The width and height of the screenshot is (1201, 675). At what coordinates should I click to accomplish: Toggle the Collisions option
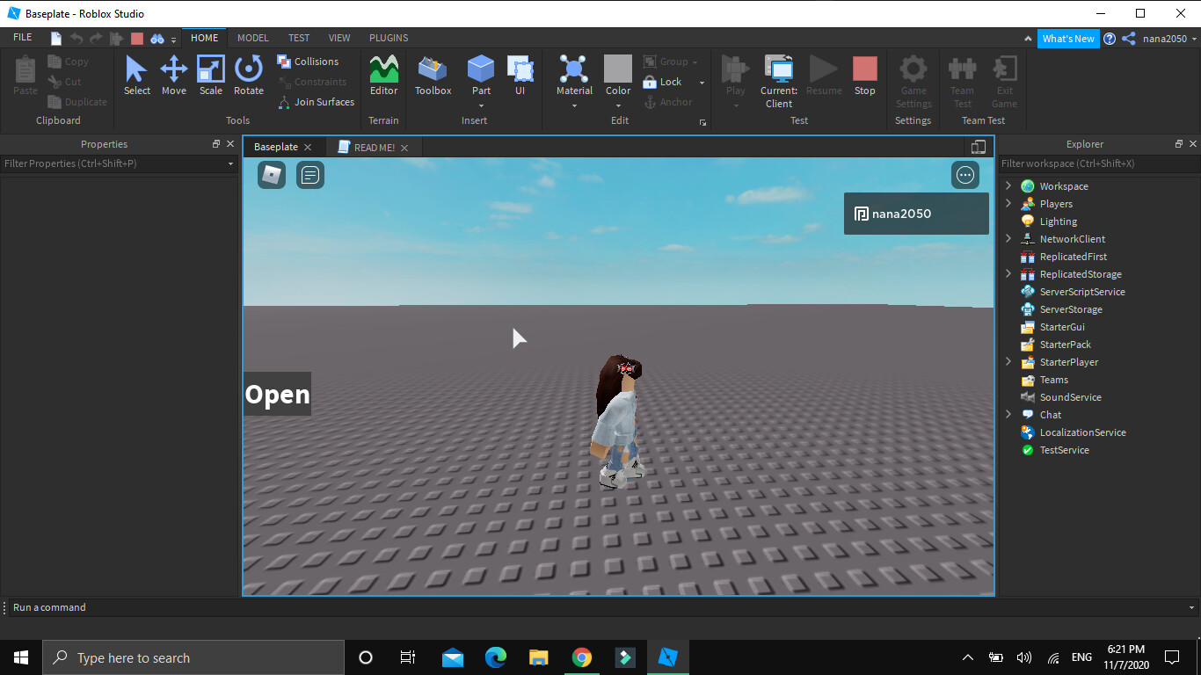pyautogui.click(x=308, y=62)
